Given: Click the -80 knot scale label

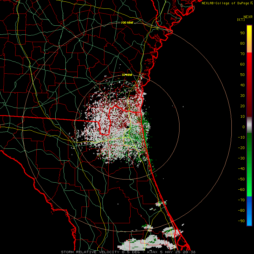Looking at the screenshot, I should tap(241, 211).
